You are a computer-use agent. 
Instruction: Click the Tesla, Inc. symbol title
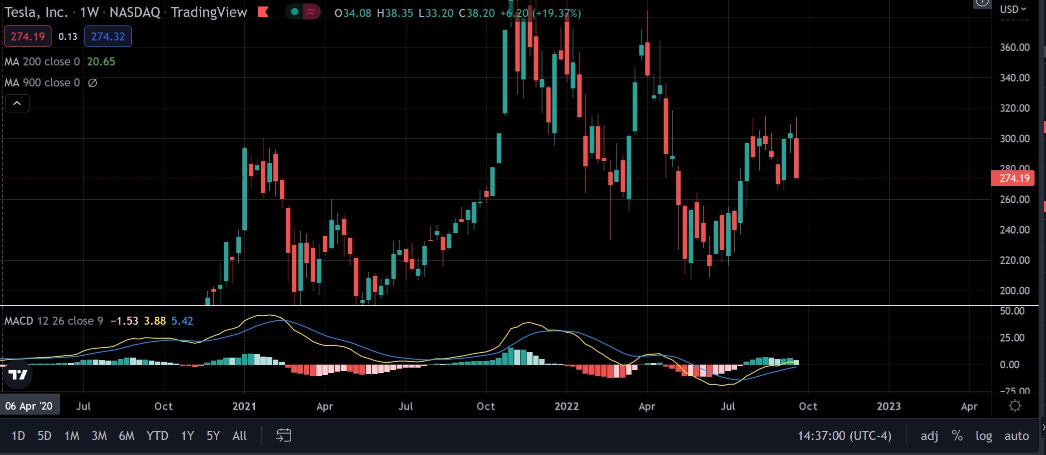click(36, 12)
